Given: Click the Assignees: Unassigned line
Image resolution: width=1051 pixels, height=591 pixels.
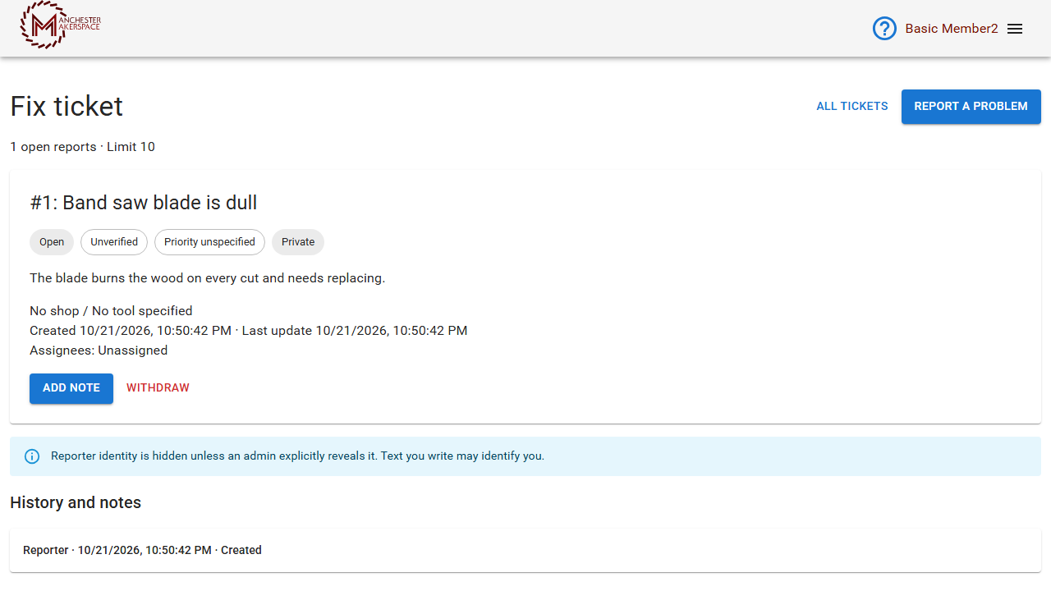Looking at the screenshot, I should (x=99, y=350).
